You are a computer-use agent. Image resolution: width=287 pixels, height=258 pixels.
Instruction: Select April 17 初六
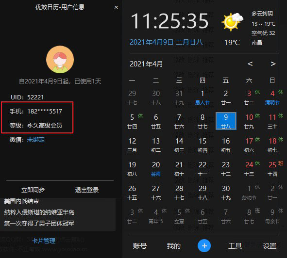point(249,145)
